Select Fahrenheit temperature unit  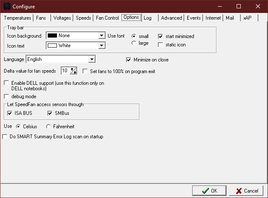(49, 127)
